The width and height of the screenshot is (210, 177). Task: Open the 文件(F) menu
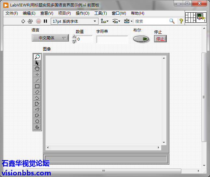click(x=11, y=13)
